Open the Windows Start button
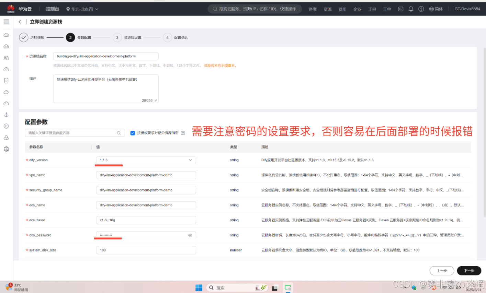This screenshot has width=486, height=293. tap(199, 288)
